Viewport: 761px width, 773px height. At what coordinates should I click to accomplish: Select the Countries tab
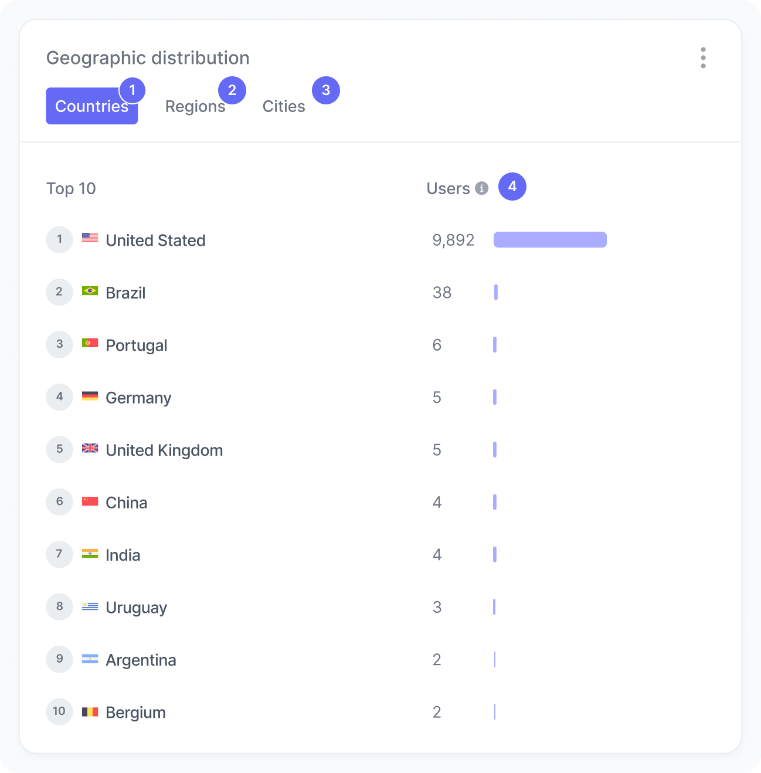click(91, 106)
